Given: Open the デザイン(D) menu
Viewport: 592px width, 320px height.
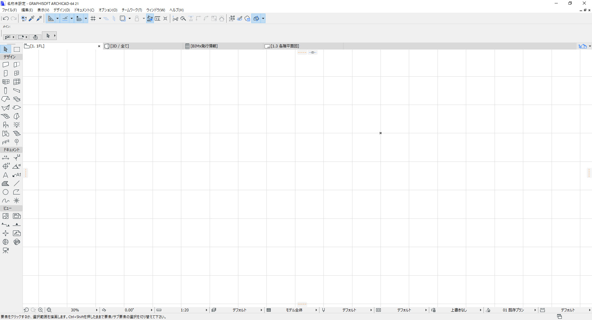Looking at the screenshot, I should click(62, 10).
